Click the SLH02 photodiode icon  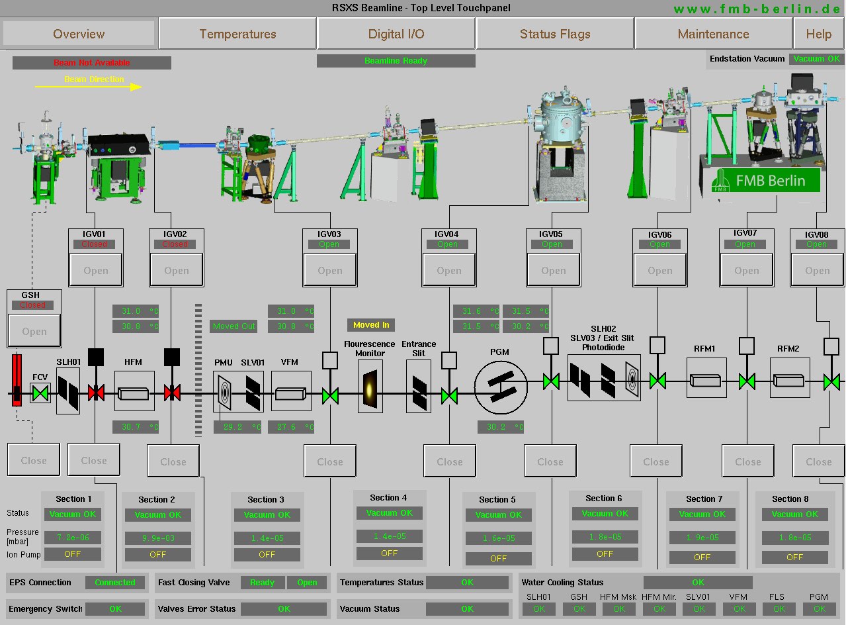coord(630,381)
